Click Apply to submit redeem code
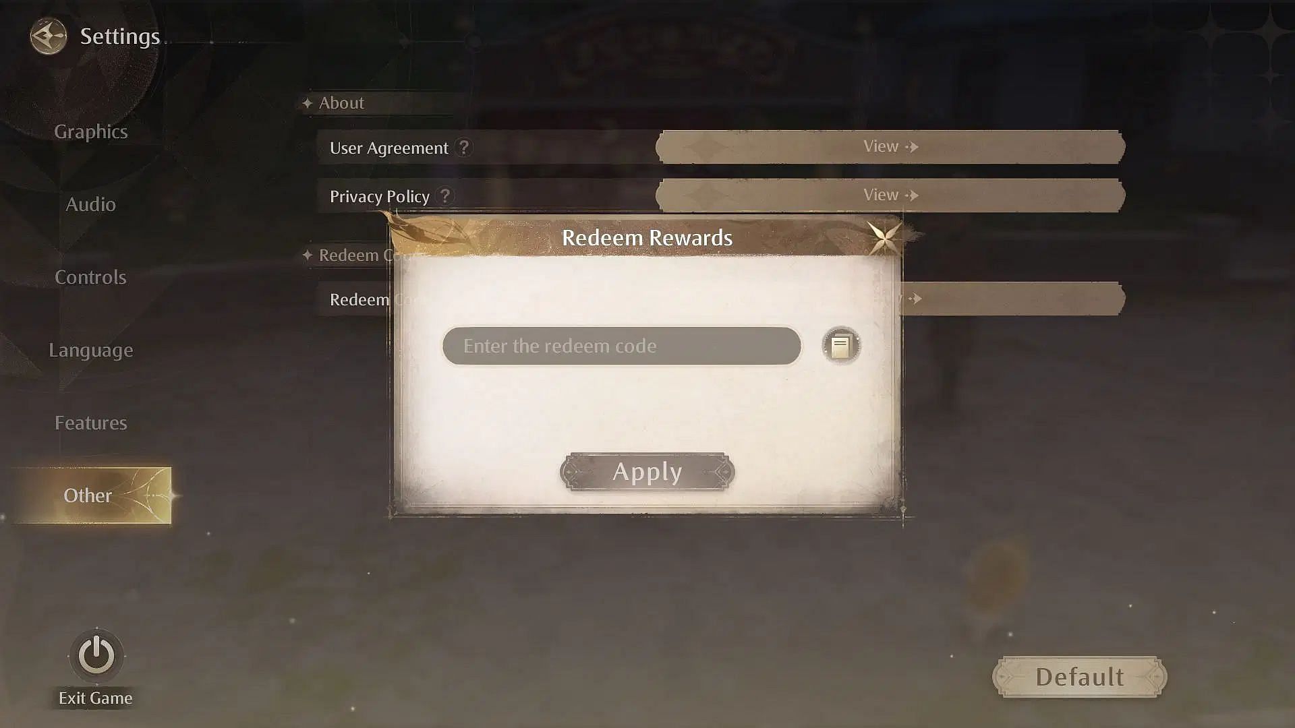Viewport: 1295px width, 728px height. (x=647, y=471)
